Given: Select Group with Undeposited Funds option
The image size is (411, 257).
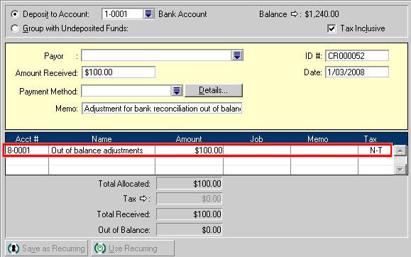Looking at the screenshot, I should [15, 28].
